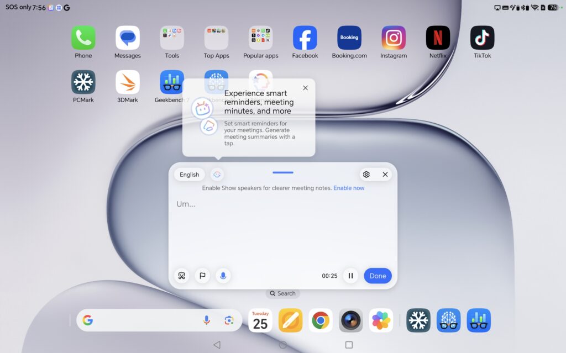
Task: Finish recording with the Done button
Action: tap(378, 276)
